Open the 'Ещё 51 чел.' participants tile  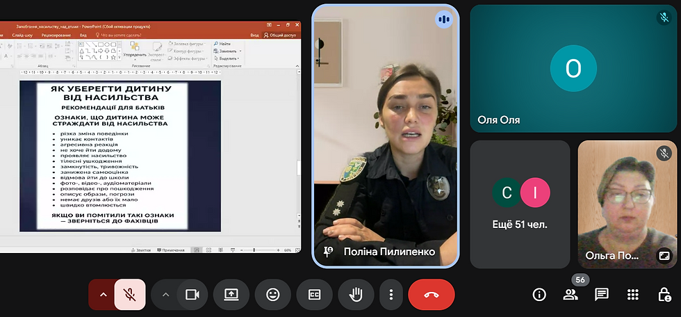(520, 204)
